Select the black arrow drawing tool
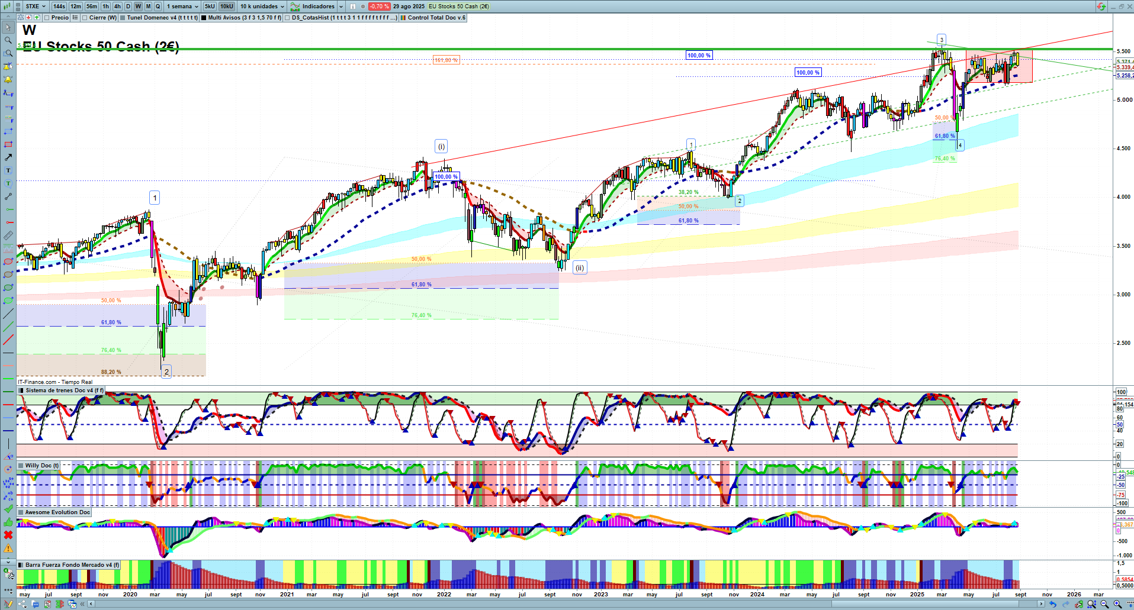Image resolution: width=1134 pixels, height=610 pixels. pyautogui.click(x=8, y=157)
